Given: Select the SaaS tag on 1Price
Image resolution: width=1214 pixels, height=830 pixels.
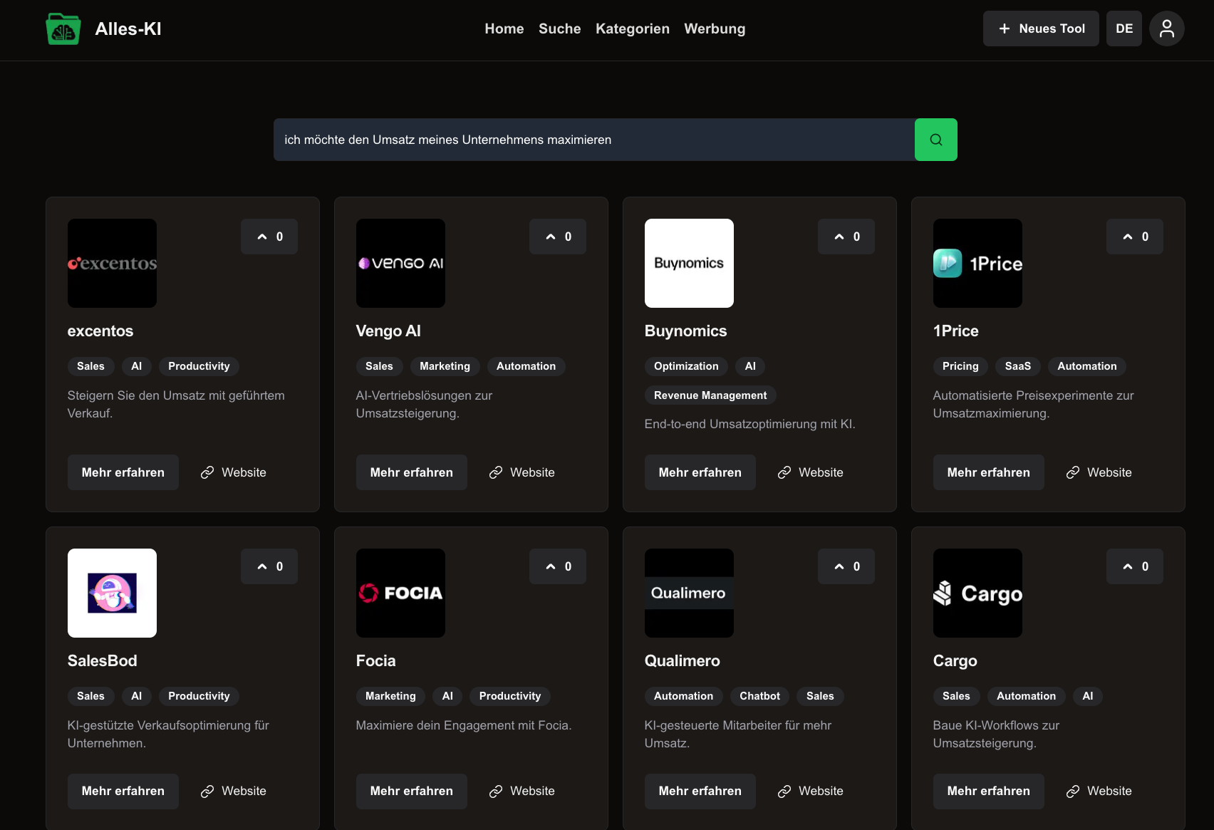Looking at the screenshot, I should click(x=1018, y=366).
